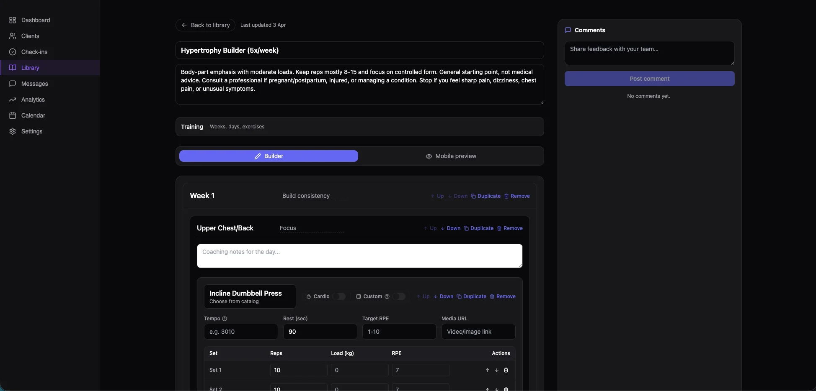816x391 pixels.
Task: Click the Tempo help icon
Action: pyautogui.click(x=225, y=319)
